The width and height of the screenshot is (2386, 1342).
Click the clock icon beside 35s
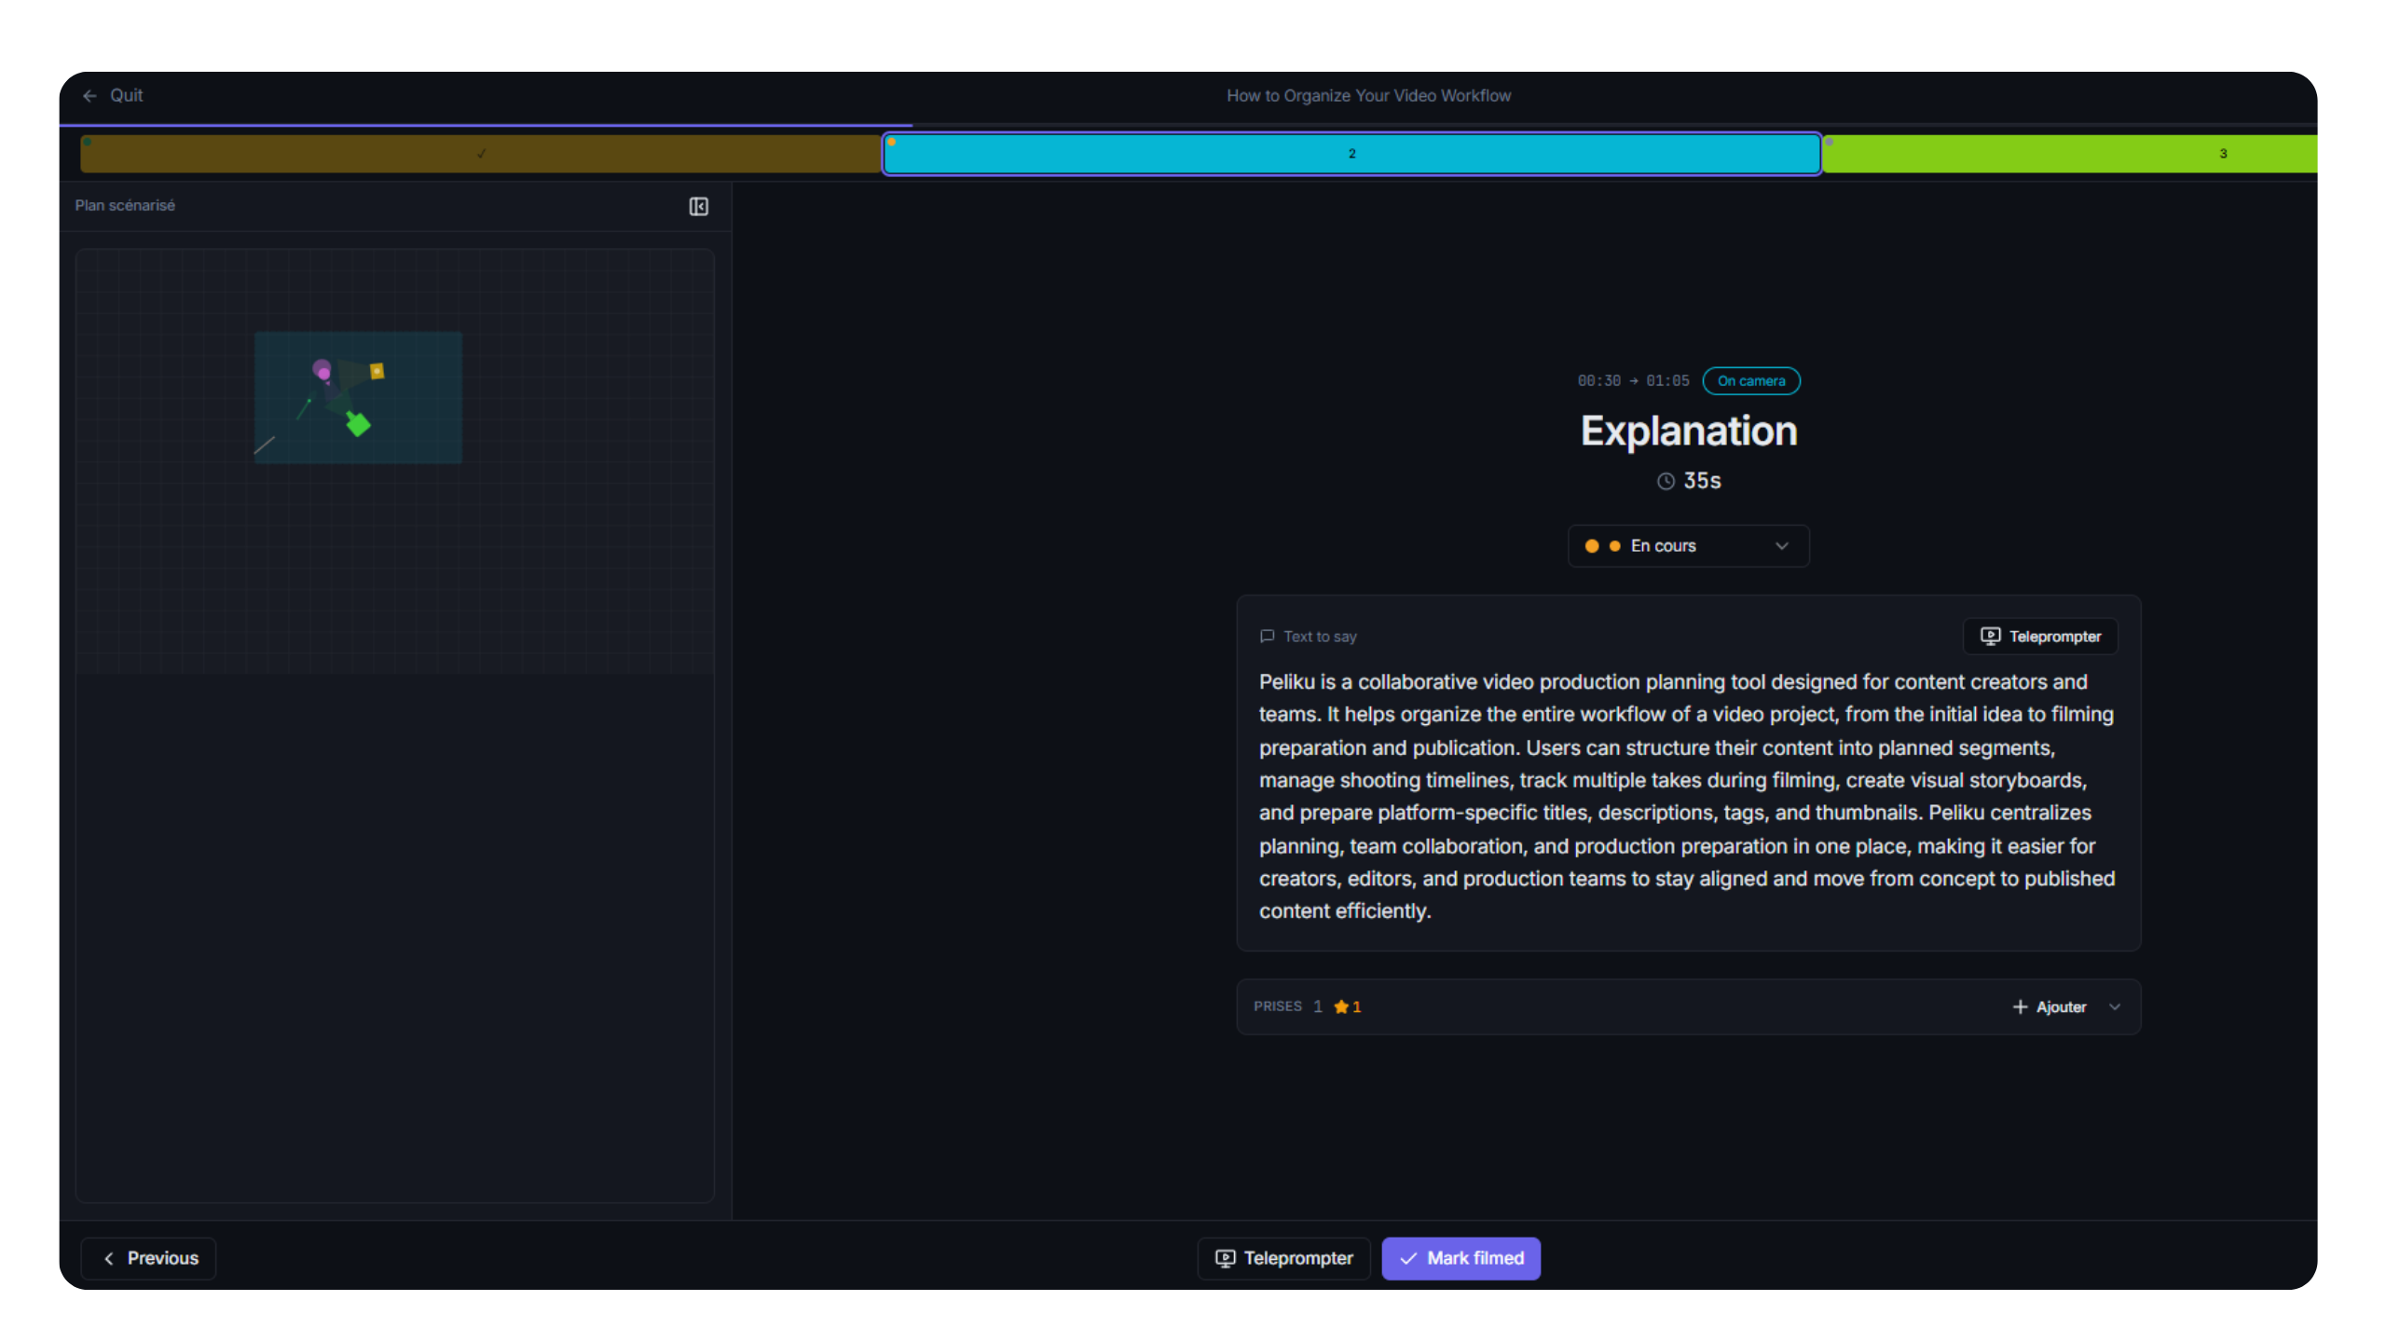[x=1666, y=482]
